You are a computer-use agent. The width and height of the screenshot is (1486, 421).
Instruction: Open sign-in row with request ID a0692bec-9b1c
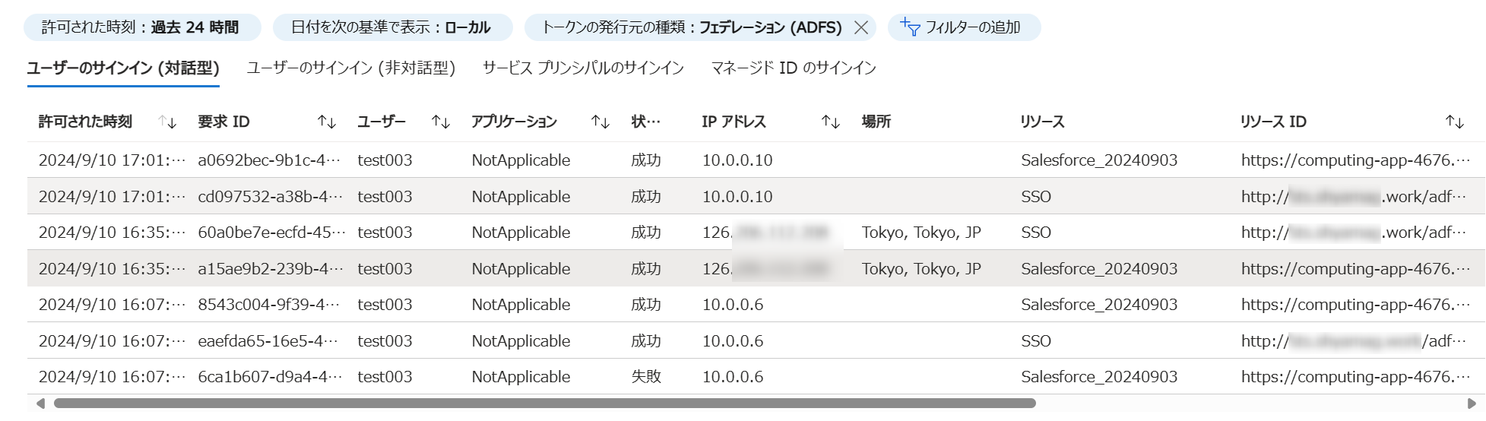click(756, 160)
